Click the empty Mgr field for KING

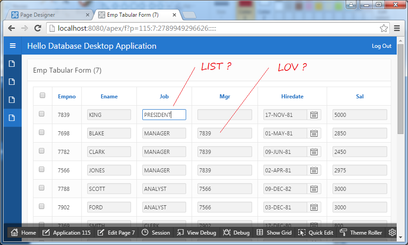tap(225, 115)
